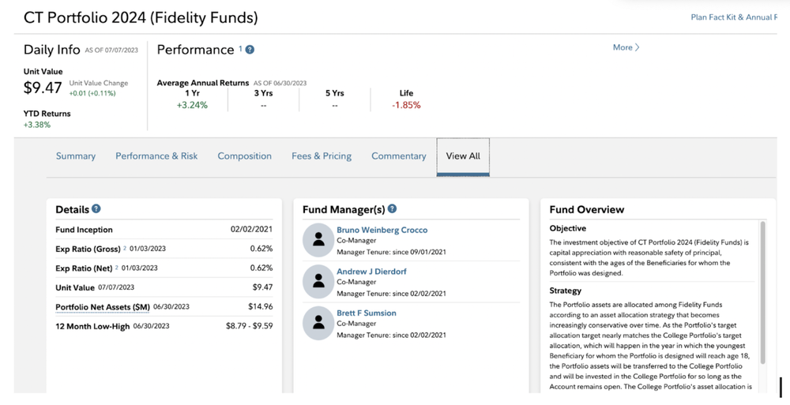Open Bruno Weinberg Crocco's profile link
Viewport: 790px width, 405px height.
382,230
